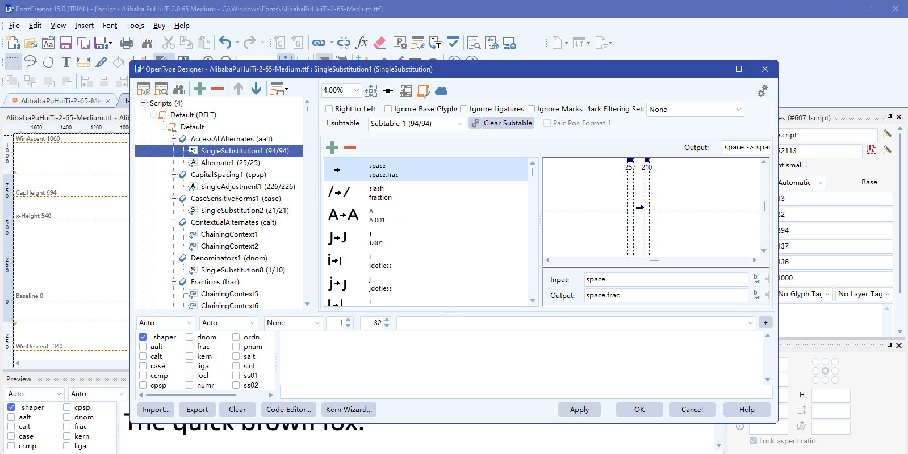Viewport: 908px width, 454px height.
Task: Open the Subtable 1 (94/94) dropdown
Action: coord(417,124)
